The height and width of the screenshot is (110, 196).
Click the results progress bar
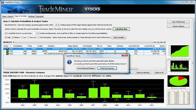point(84,42)
